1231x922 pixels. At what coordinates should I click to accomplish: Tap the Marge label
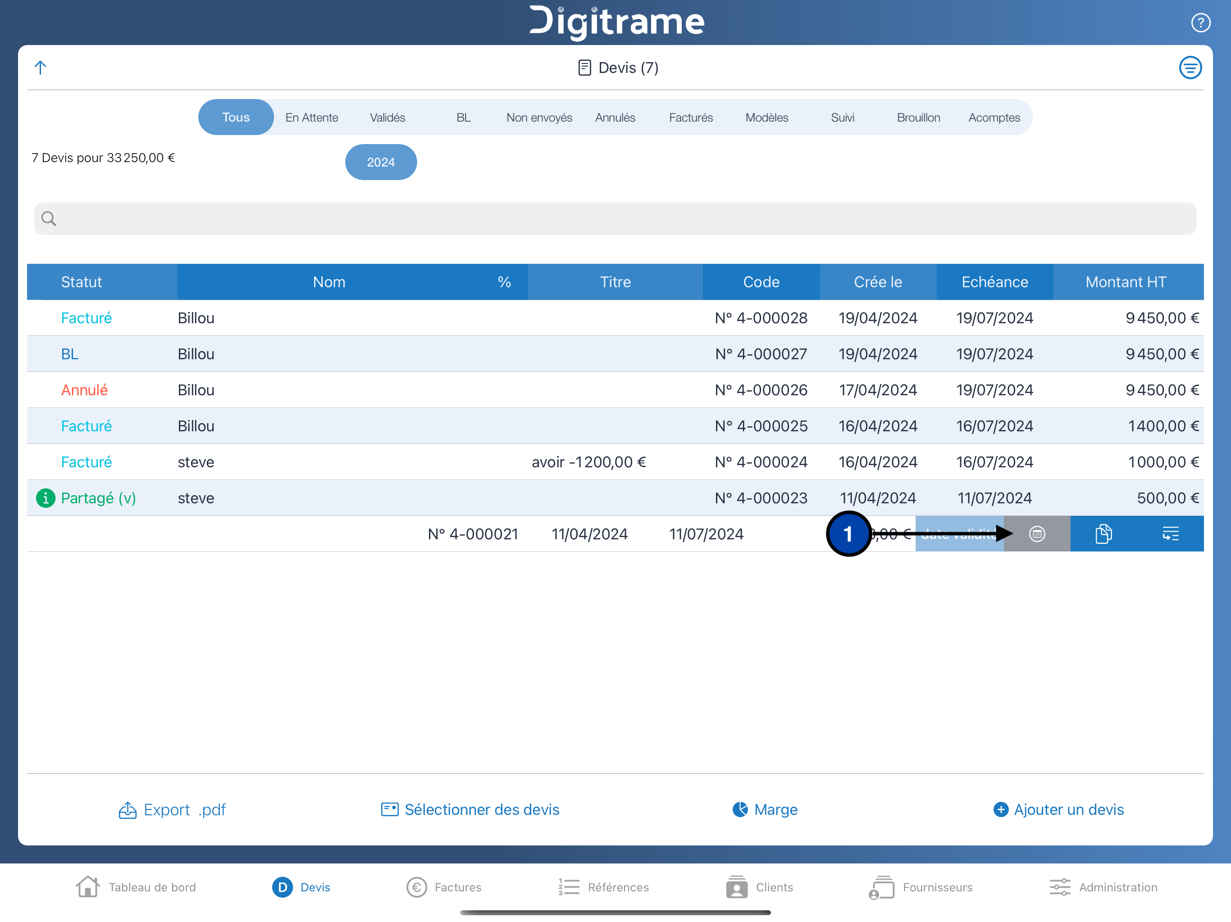[776, 809]
